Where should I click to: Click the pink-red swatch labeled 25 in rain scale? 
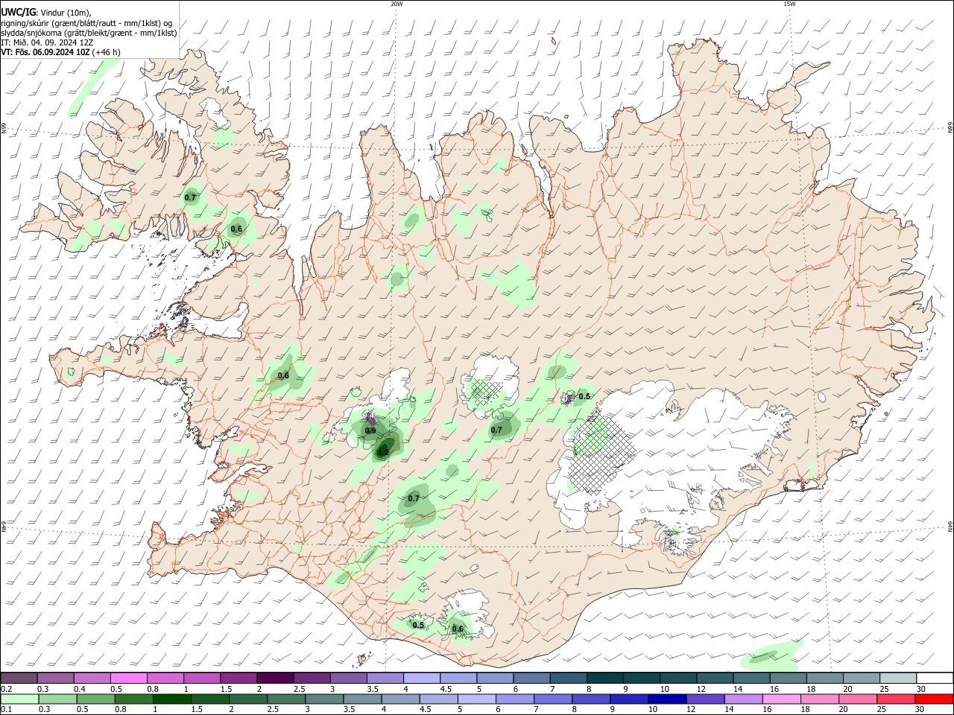[x=895, y=699]
